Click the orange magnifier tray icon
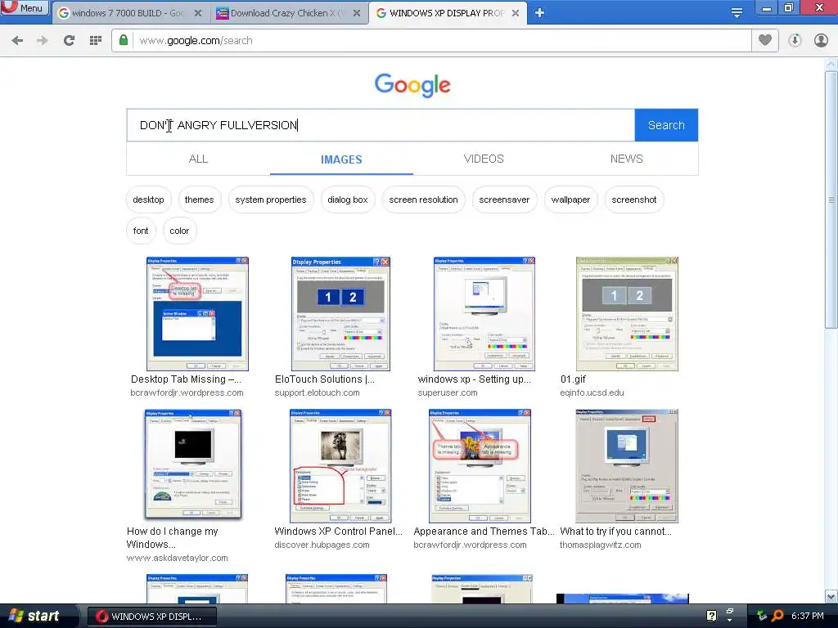 [x=777, y=616]
